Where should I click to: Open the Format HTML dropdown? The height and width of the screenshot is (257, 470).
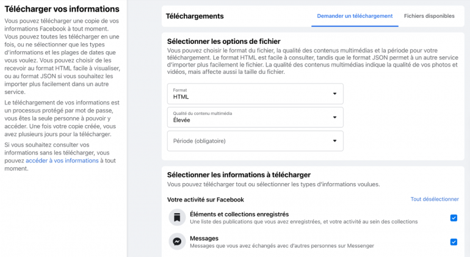coord(255,93)
